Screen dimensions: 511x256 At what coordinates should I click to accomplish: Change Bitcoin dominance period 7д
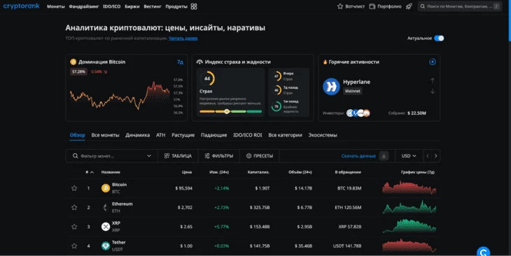point(180,62)
